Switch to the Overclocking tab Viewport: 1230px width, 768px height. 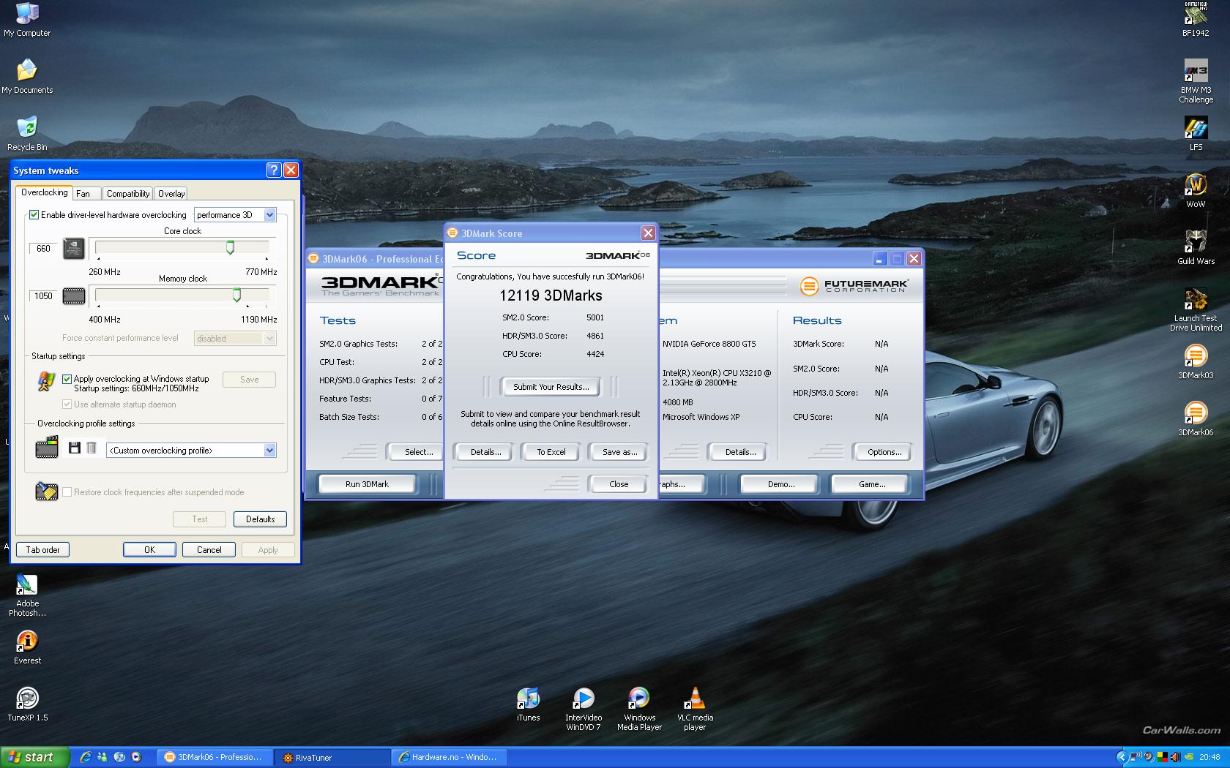44,192
